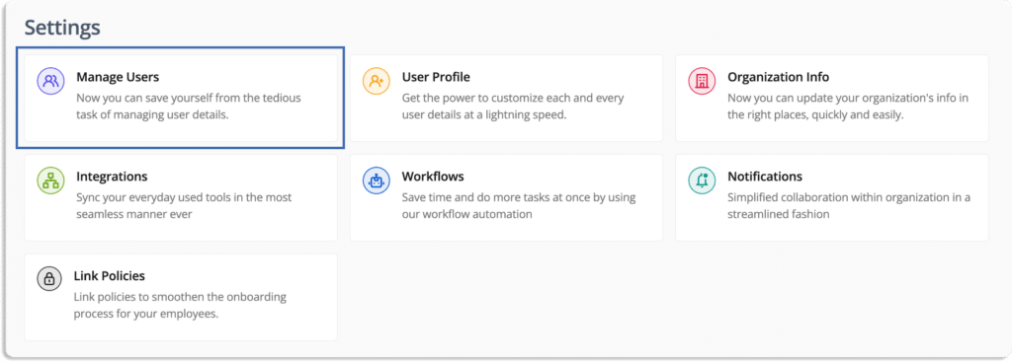The image size is (1012, 362).
Task: Click the "update your organization's info" description
Action: pos(848,107)
